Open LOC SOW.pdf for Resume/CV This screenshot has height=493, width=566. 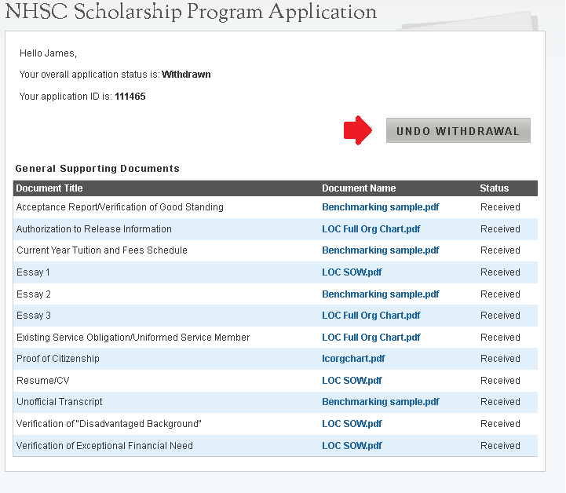[352, 381]
